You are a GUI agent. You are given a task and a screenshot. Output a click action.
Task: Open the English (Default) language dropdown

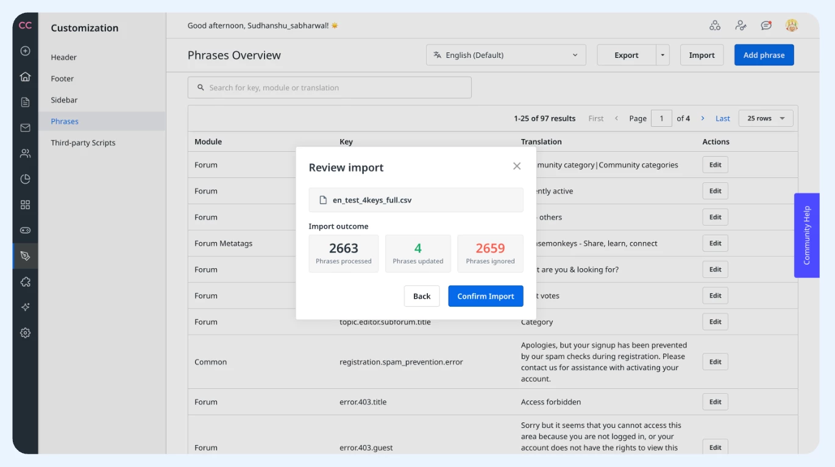pyautogui.click(x=506, y=55)
